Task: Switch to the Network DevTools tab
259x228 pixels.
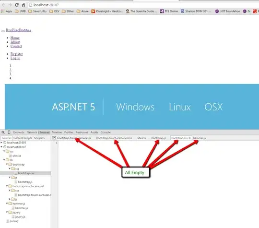Action: tap(32, 132)
